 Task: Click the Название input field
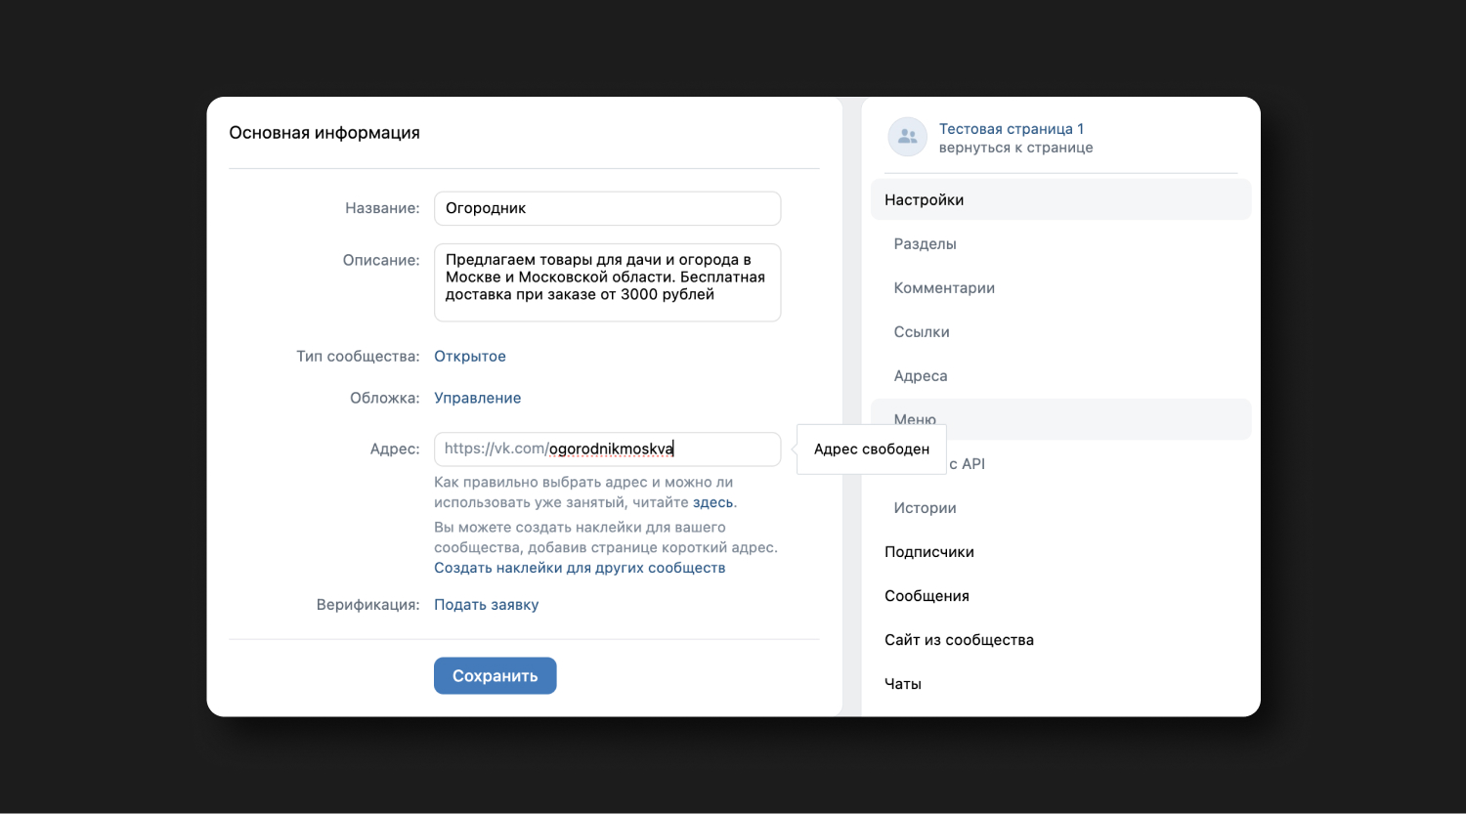pyautogui.click(x=607, y=208)
